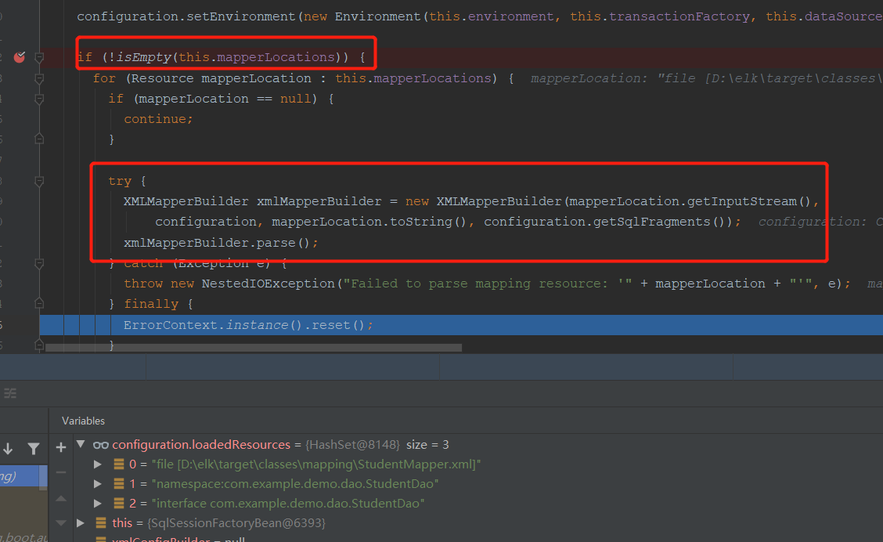
Task: Click the filter funnel icon in the frames toolbar
Action: click(33, 449)
